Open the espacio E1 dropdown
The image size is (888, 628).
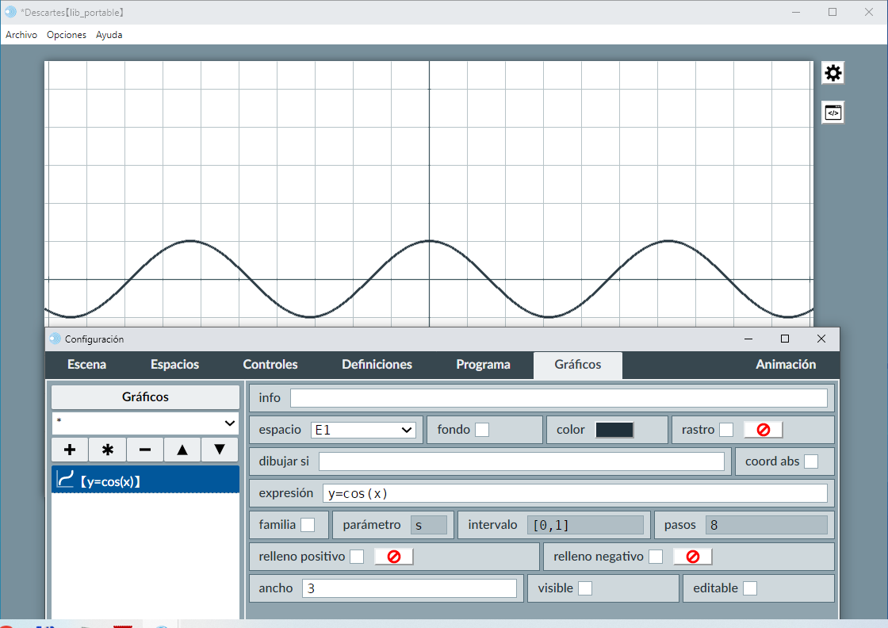pos(363,430)
